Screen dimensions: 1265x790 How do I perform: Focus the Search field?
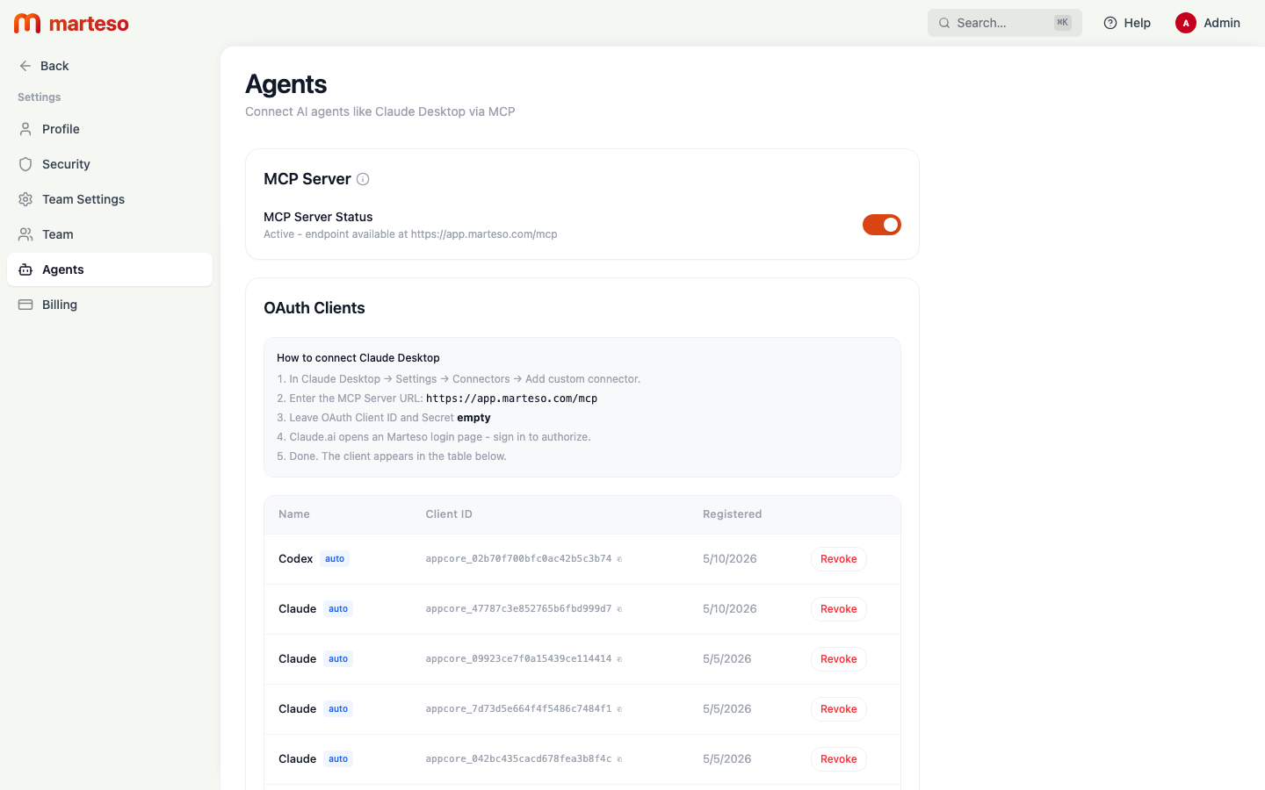pos(1005,23)
